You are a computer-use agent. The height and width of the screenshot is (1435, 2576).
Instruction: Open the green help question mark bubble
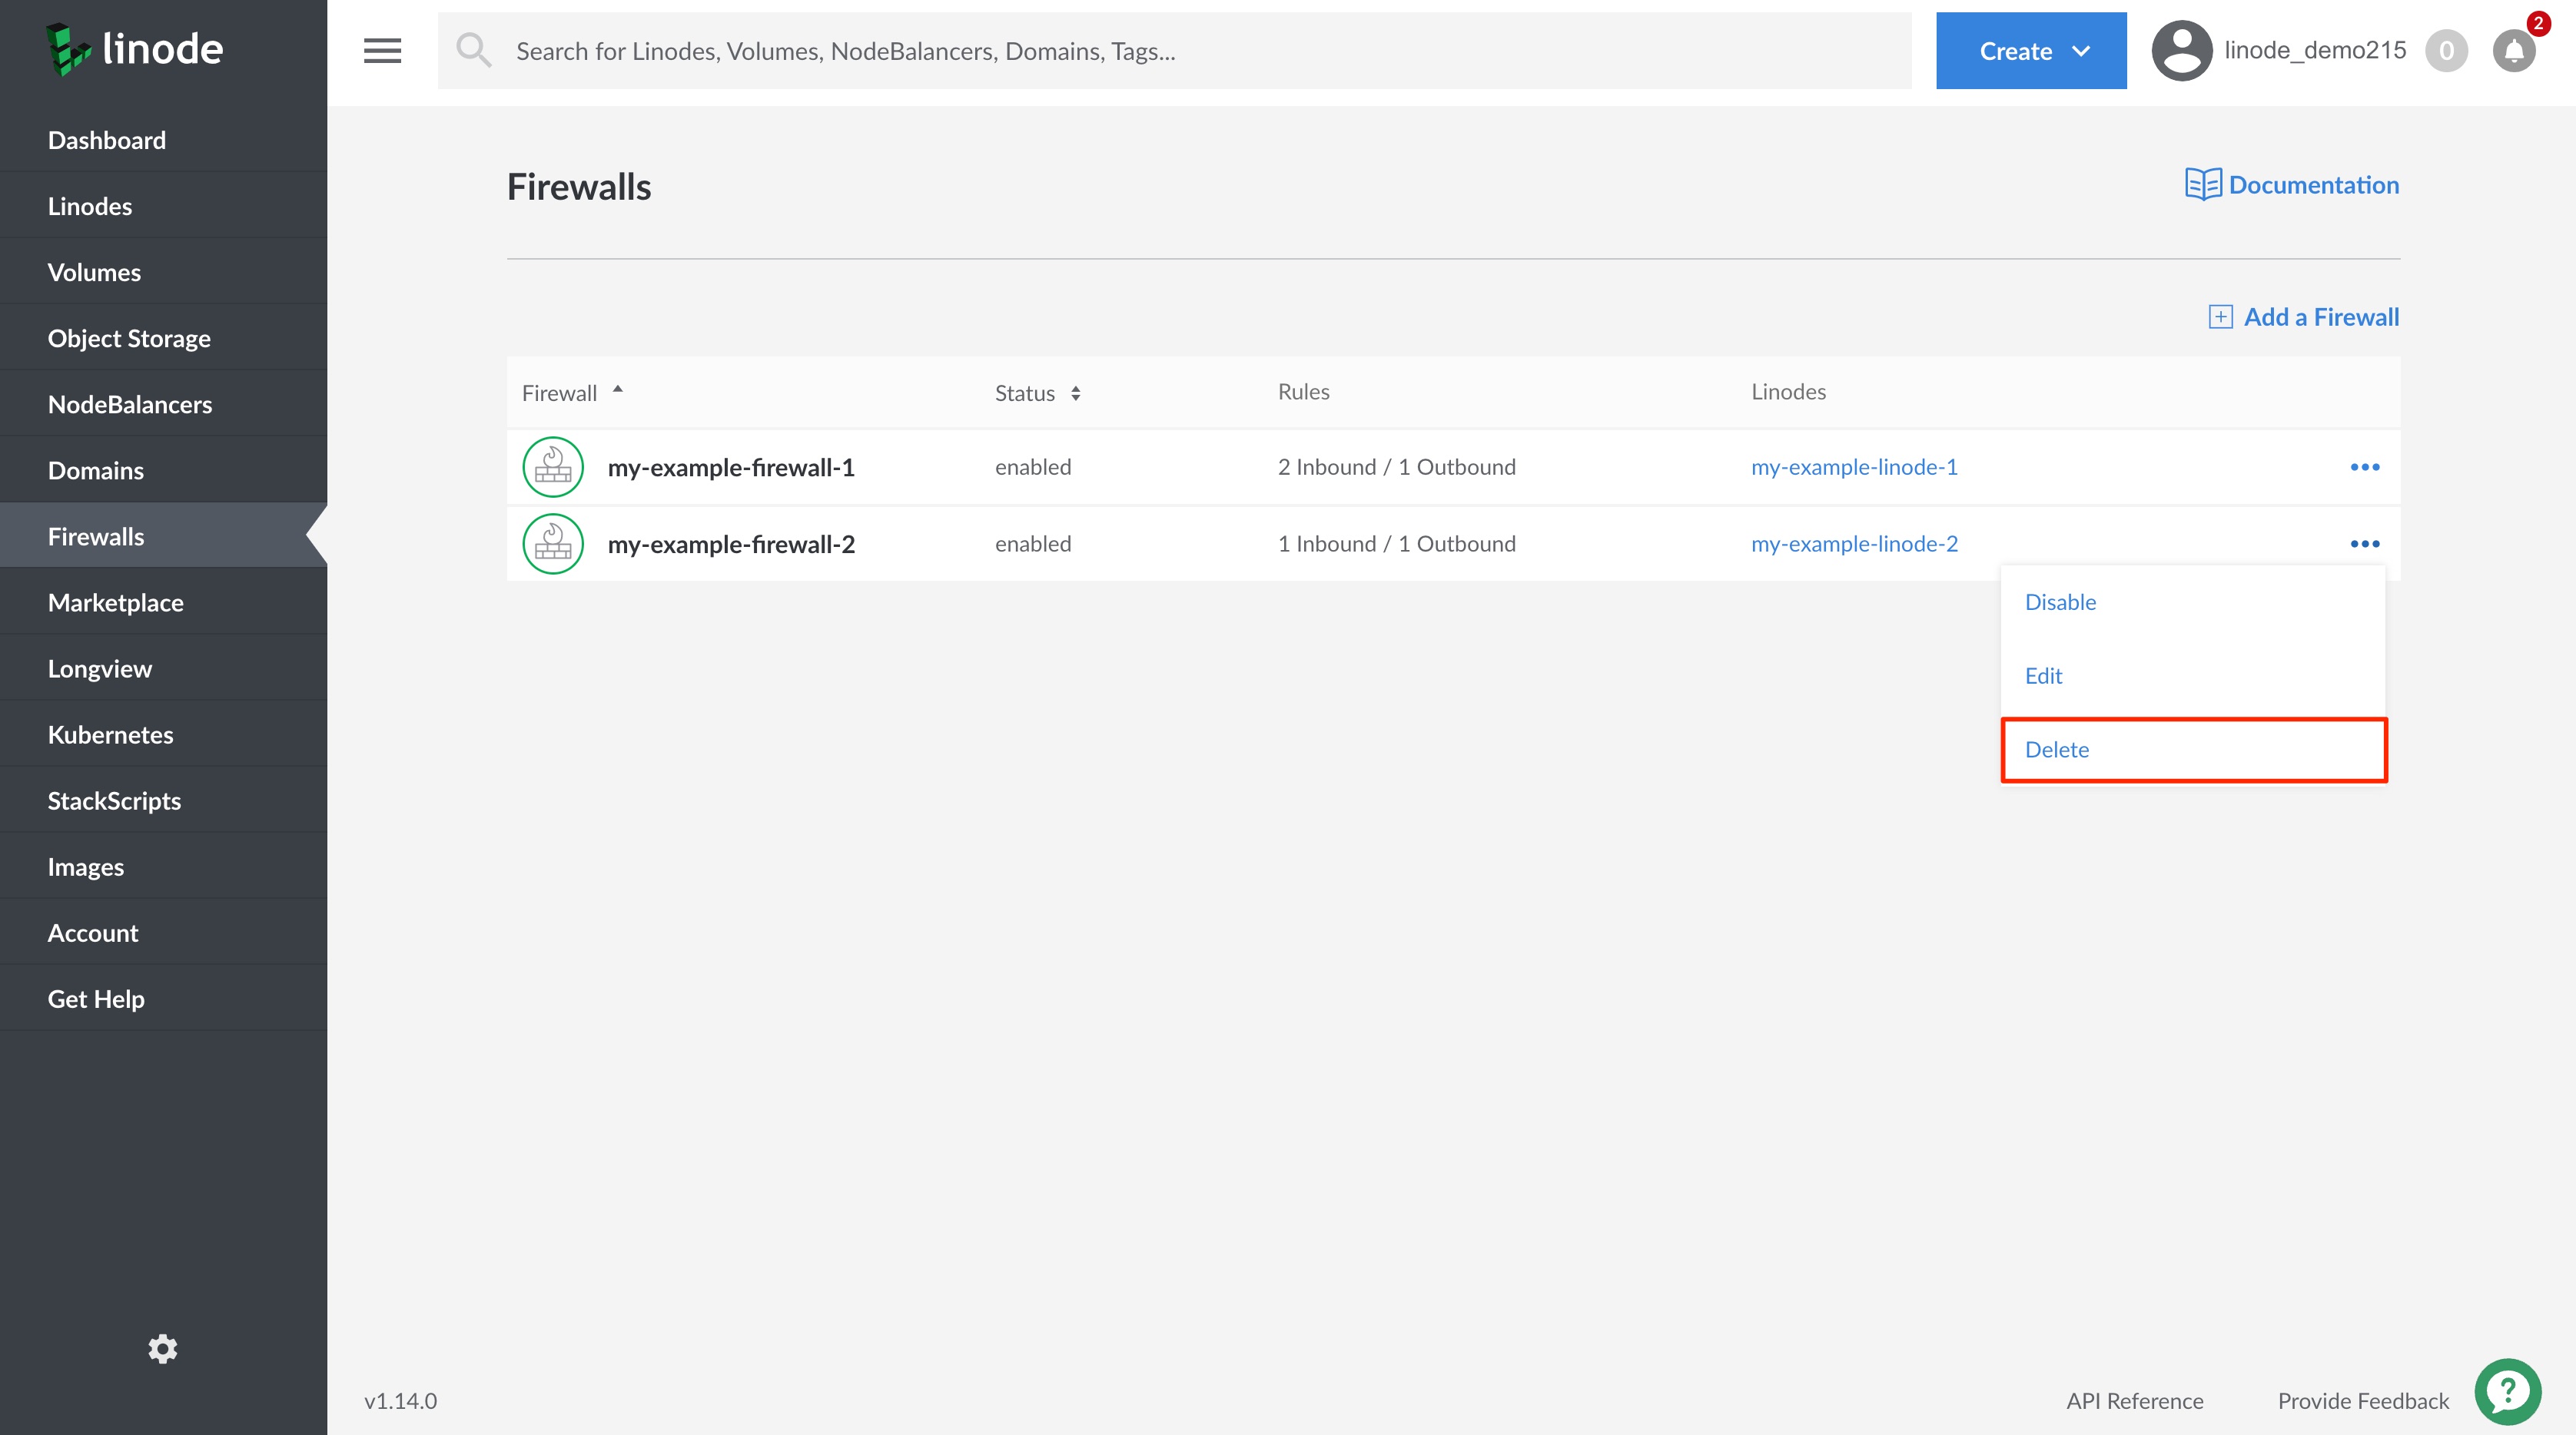tap(2507, 1391)
